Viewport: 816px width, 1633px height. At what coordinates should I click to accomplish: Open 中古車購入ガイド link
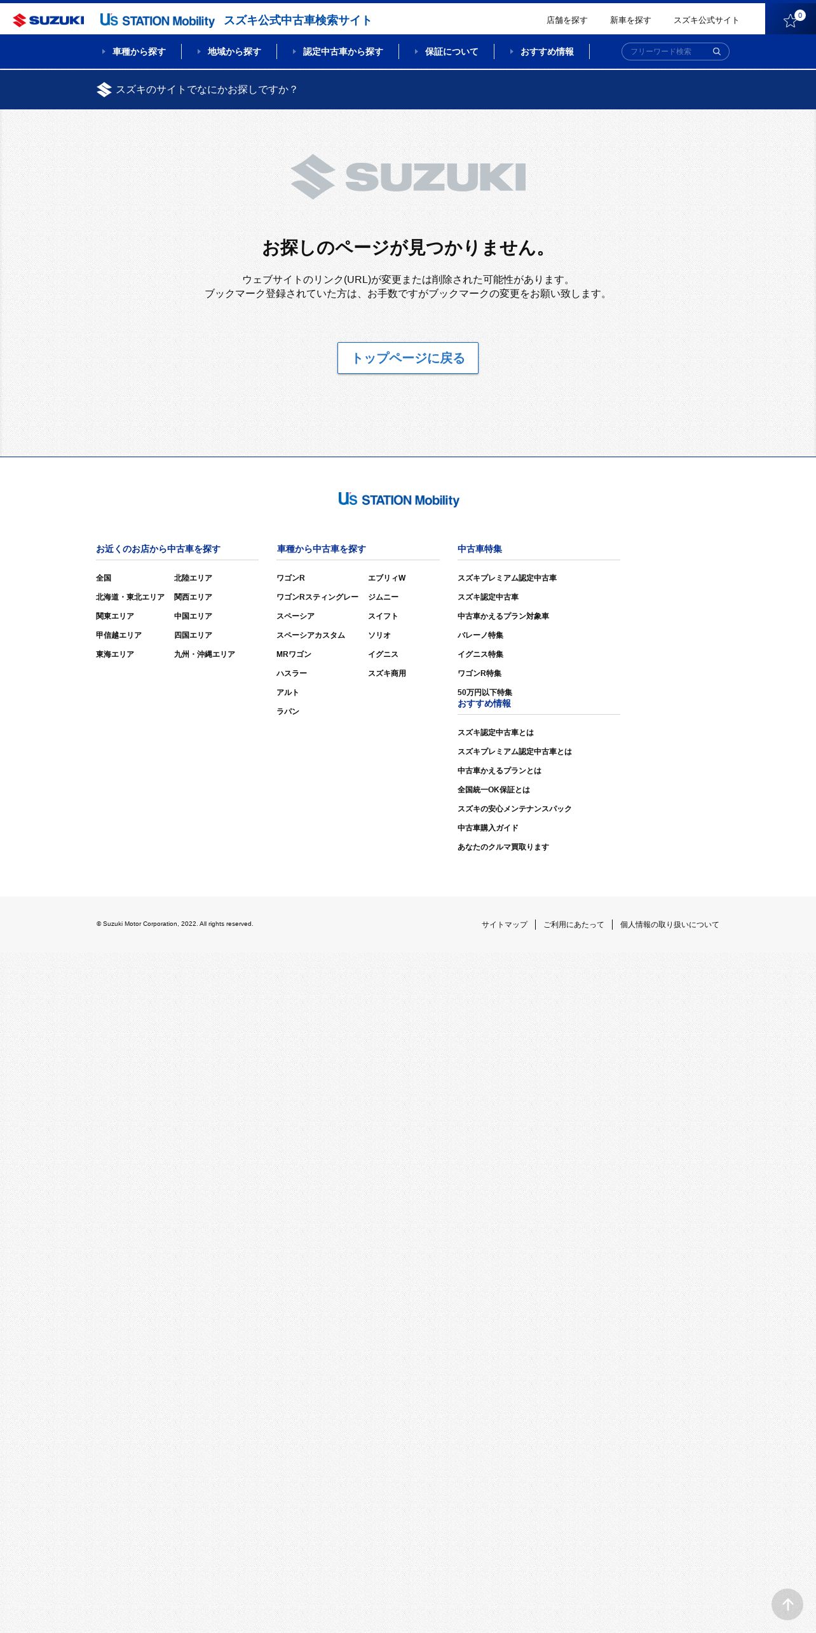coord(488,828)
